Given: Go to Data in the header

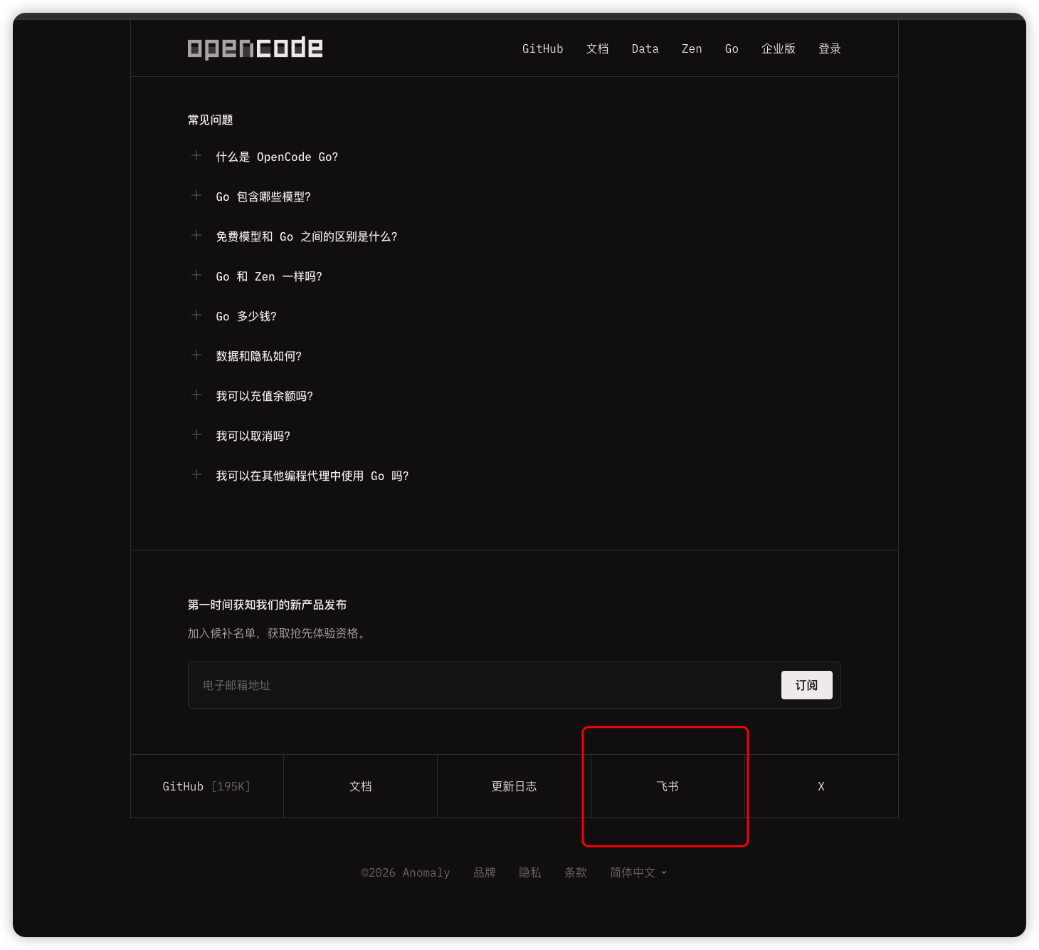Looking at the screenshot, I should (645, 48).
